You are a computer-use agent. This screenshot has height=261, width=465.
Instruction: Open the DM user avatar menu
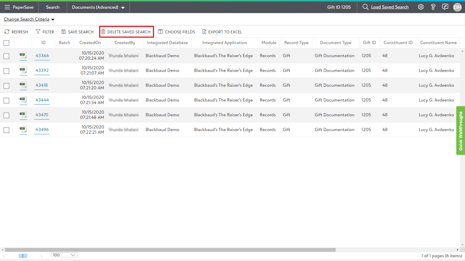point(457,7)
